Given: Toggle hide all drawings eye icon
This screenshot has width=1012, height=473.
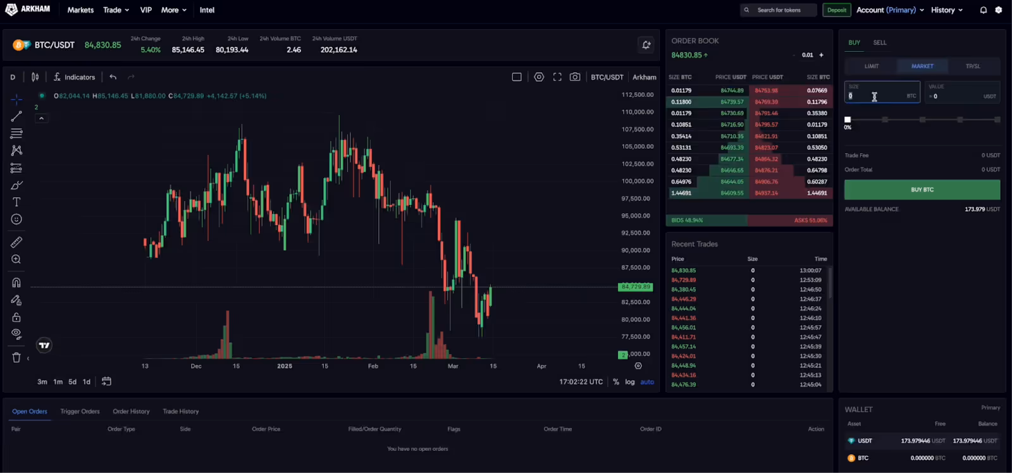Looking at the screenshot, I should click(x=16, y=334).
